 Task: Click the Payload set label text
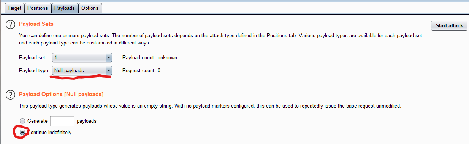tap(33, 58)
